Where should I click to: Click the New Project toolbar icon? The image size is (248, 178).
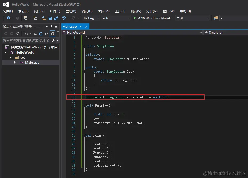26,18
